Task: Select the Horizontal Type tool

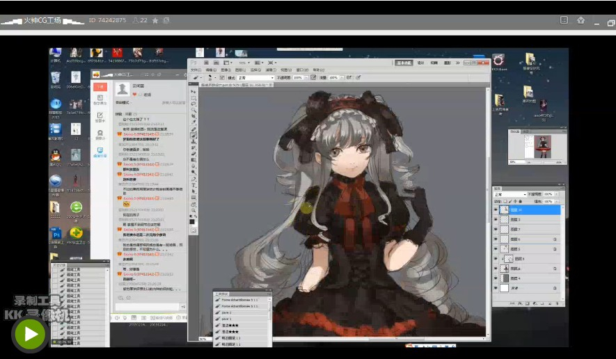Action: (193, 185)
